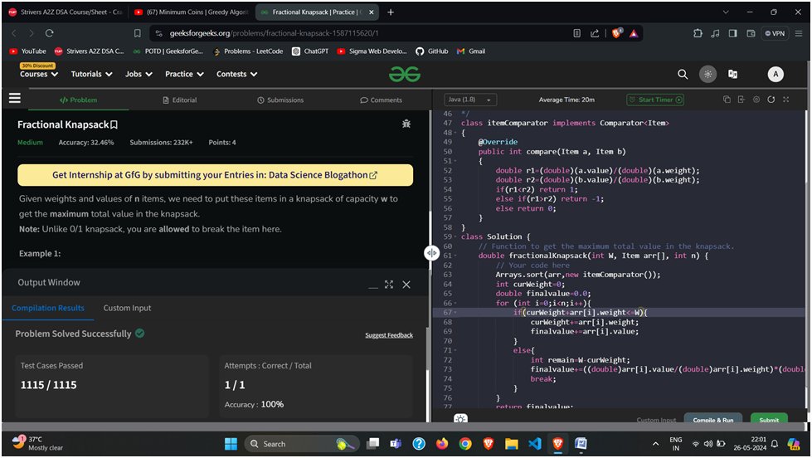Click the editor import/exit arrow icon
This screenshot has height=458, width=812.
[x=741, y=100]
